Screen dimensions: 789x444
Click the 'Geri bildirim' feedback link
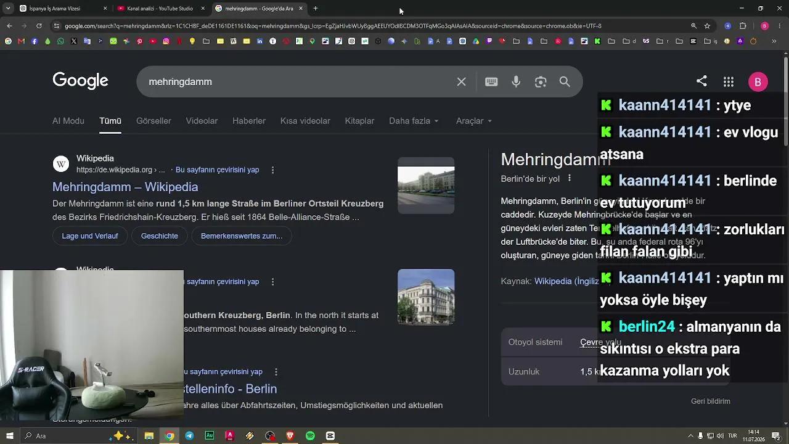tap(711, 401)
